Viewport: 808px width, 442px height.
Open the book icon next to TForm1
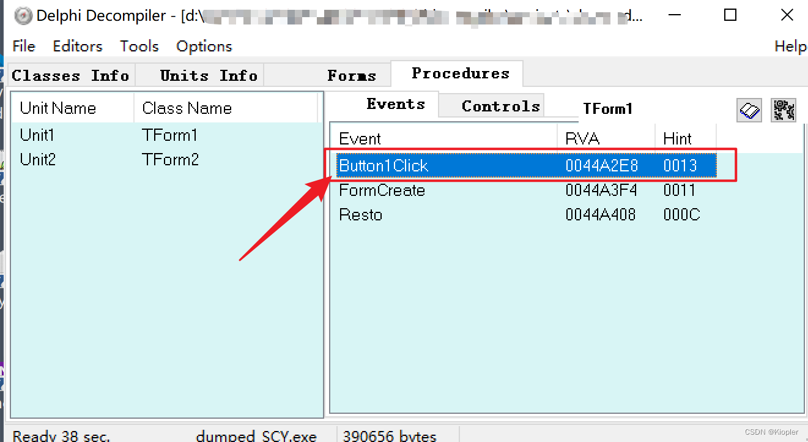[749, 110]
